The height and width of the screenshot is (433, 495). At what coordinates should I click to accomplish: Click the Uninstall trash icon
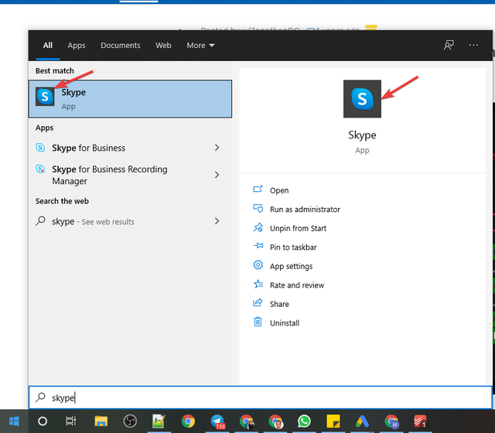click(258, 322)
